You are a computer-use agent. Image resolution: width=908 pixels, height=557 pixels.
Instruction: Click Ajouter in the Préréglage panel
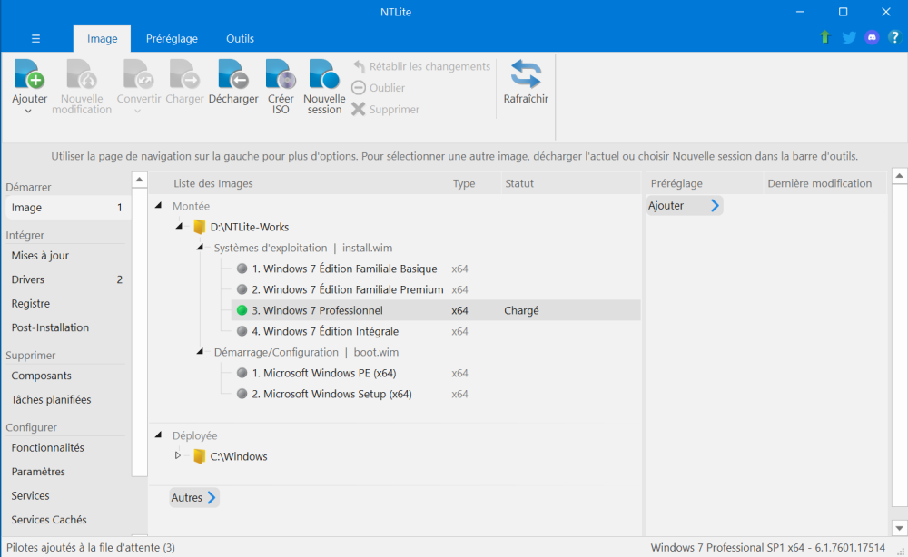point(684,206)
